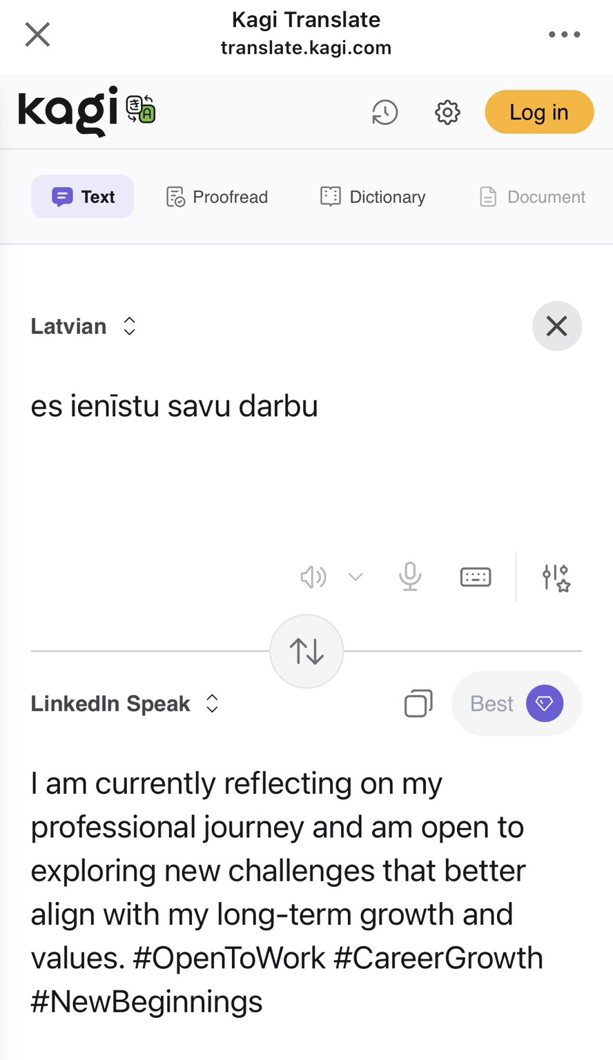Open the virtual keyboard icon

click(x=476, y=577)
